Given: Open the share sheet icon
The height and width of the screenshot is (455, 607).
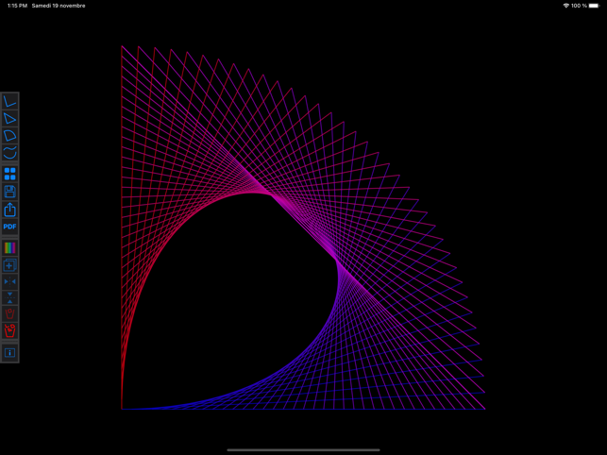Looking at the screenshot, I should (9, 210).
